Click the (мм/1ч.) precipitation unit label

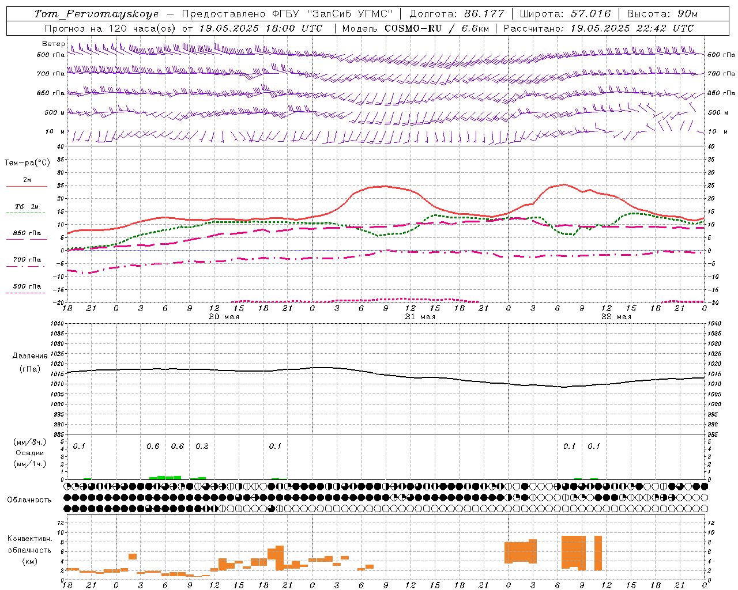click(x=30, y=464)
